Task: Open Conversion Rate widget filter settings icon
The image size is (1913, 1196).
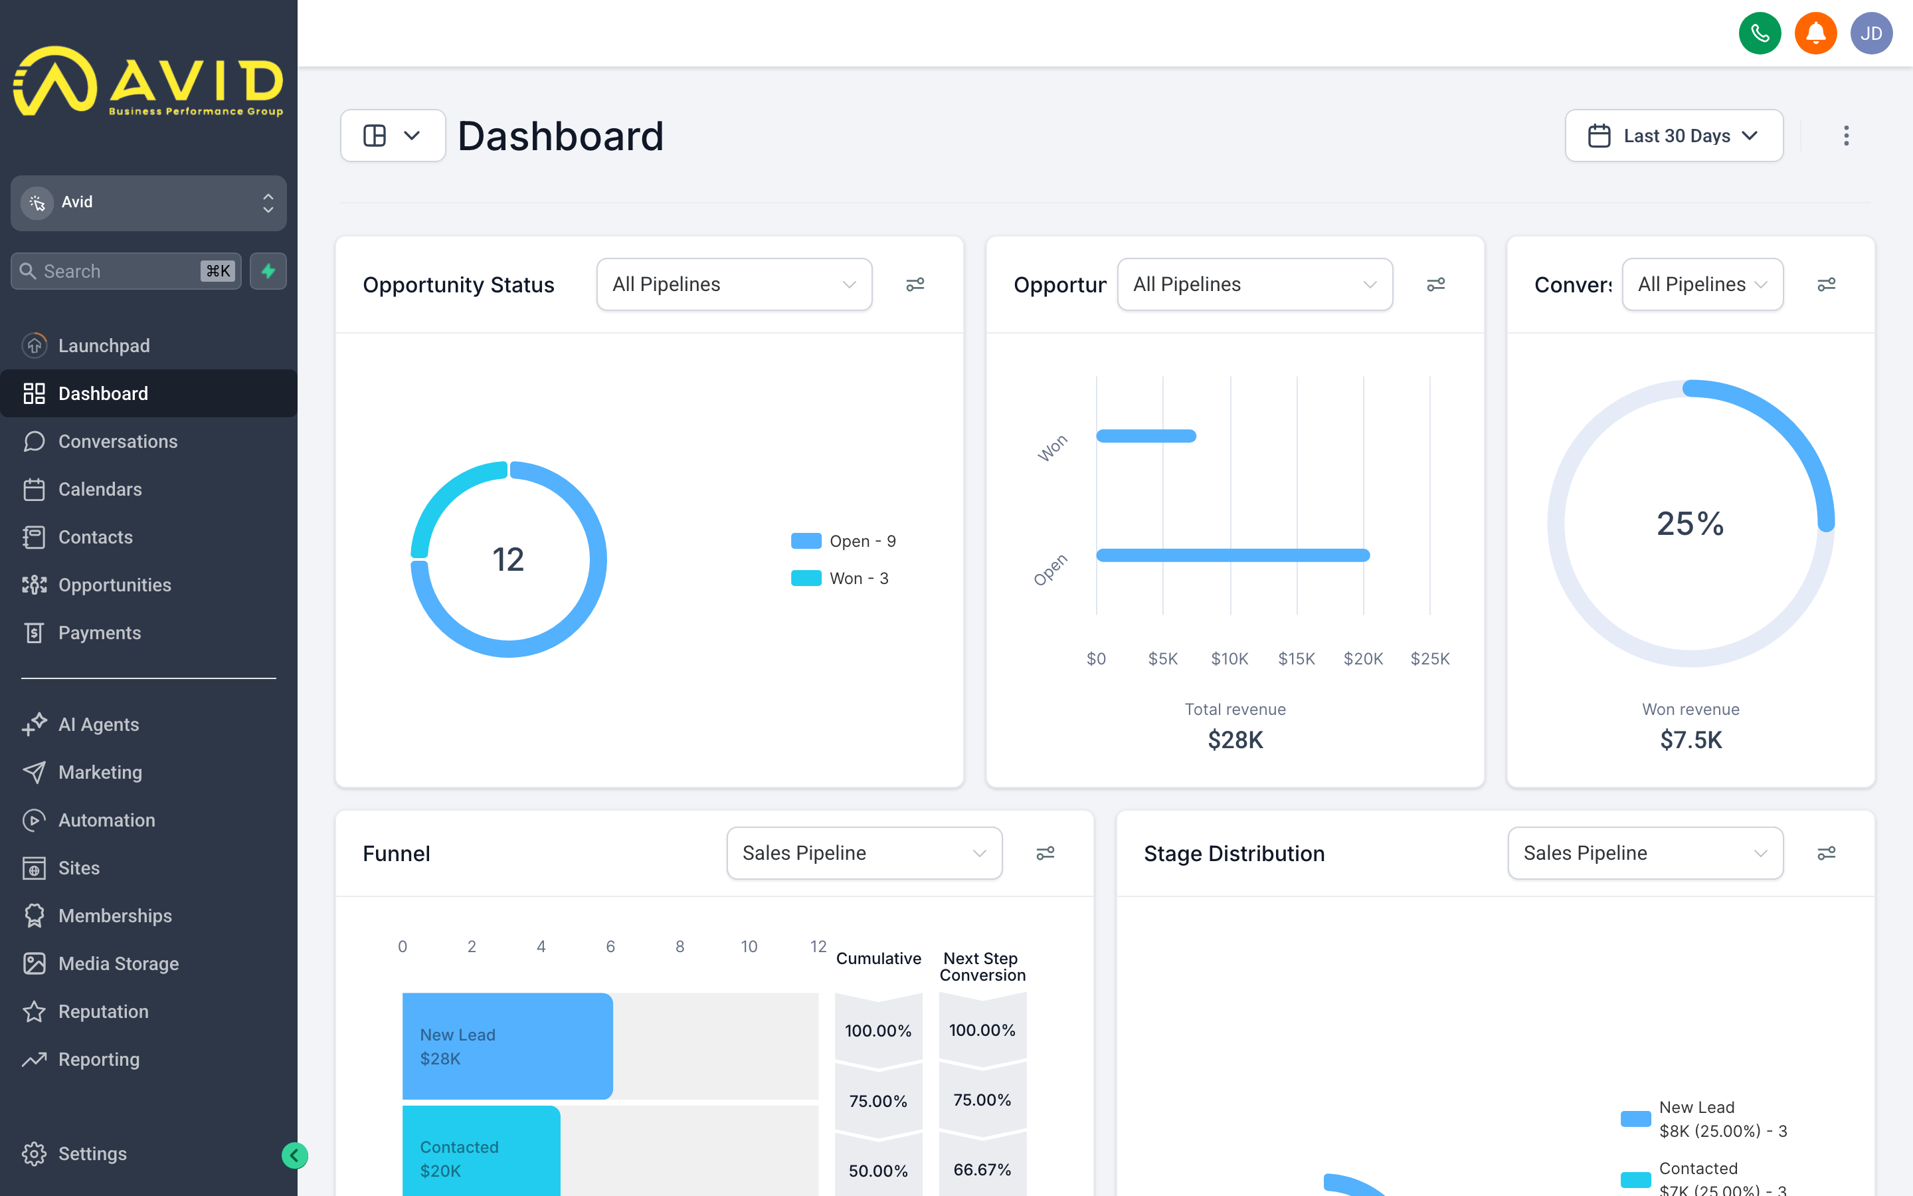Action: (x=1827, y=284)
